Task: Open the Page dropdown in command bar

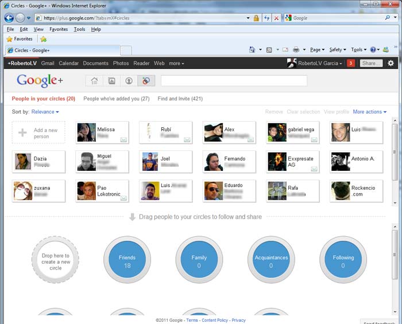Action: tap(317, 50)
